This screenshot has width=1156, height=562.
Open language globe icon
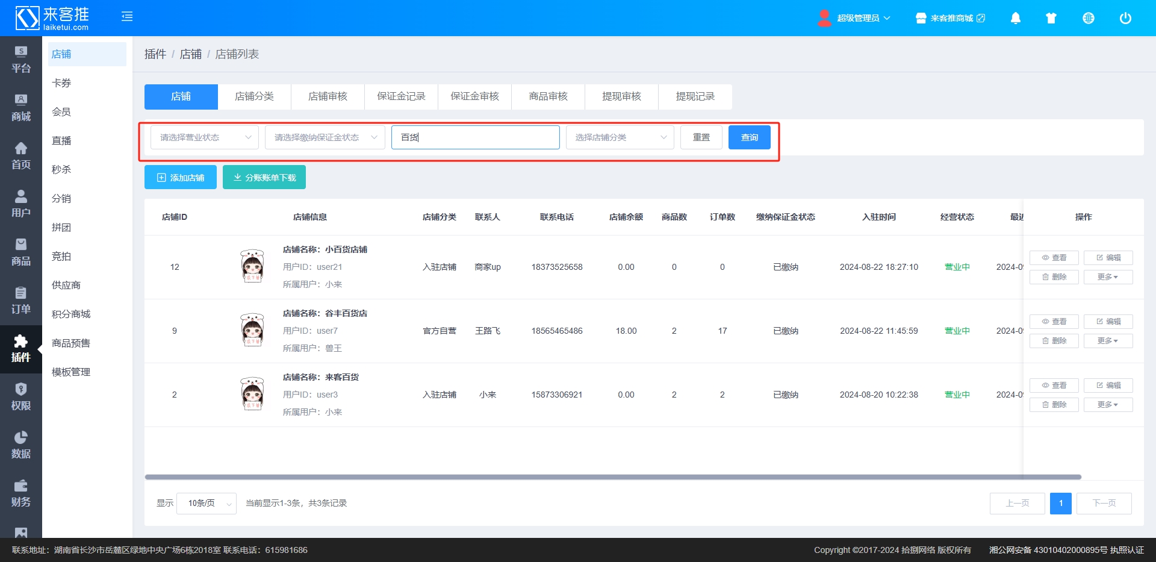coord(1088,18)
